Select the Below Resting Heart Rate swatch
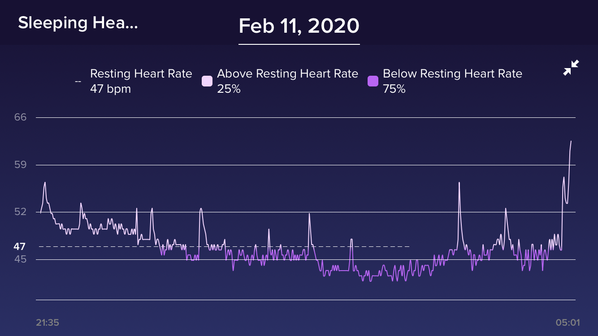598x336 pixels. click(373, 81)
